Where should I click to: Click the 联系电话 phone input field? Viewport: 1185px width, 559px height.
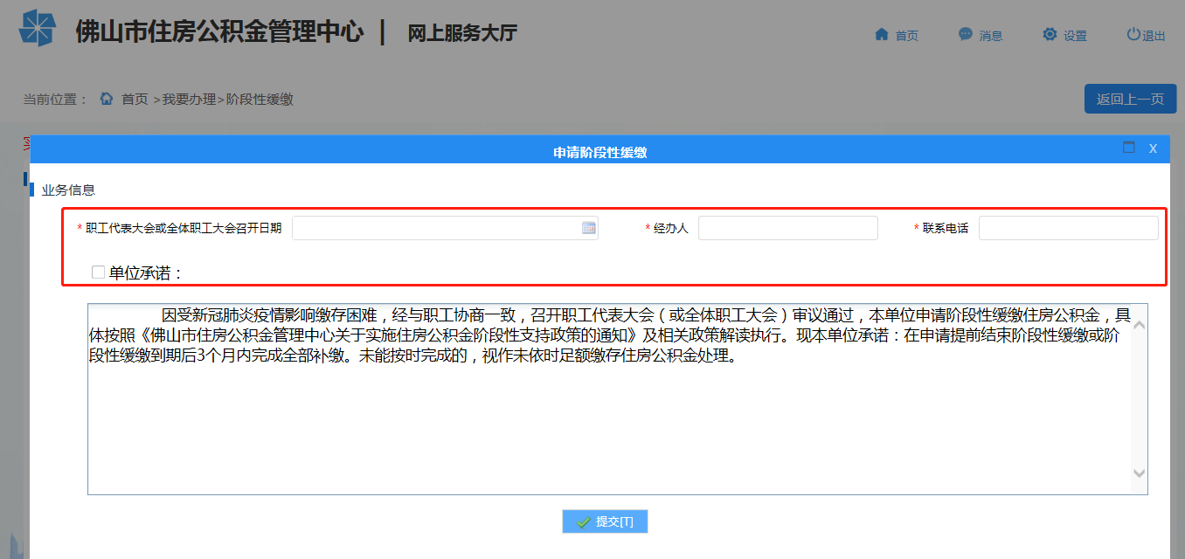point(1067,227)
